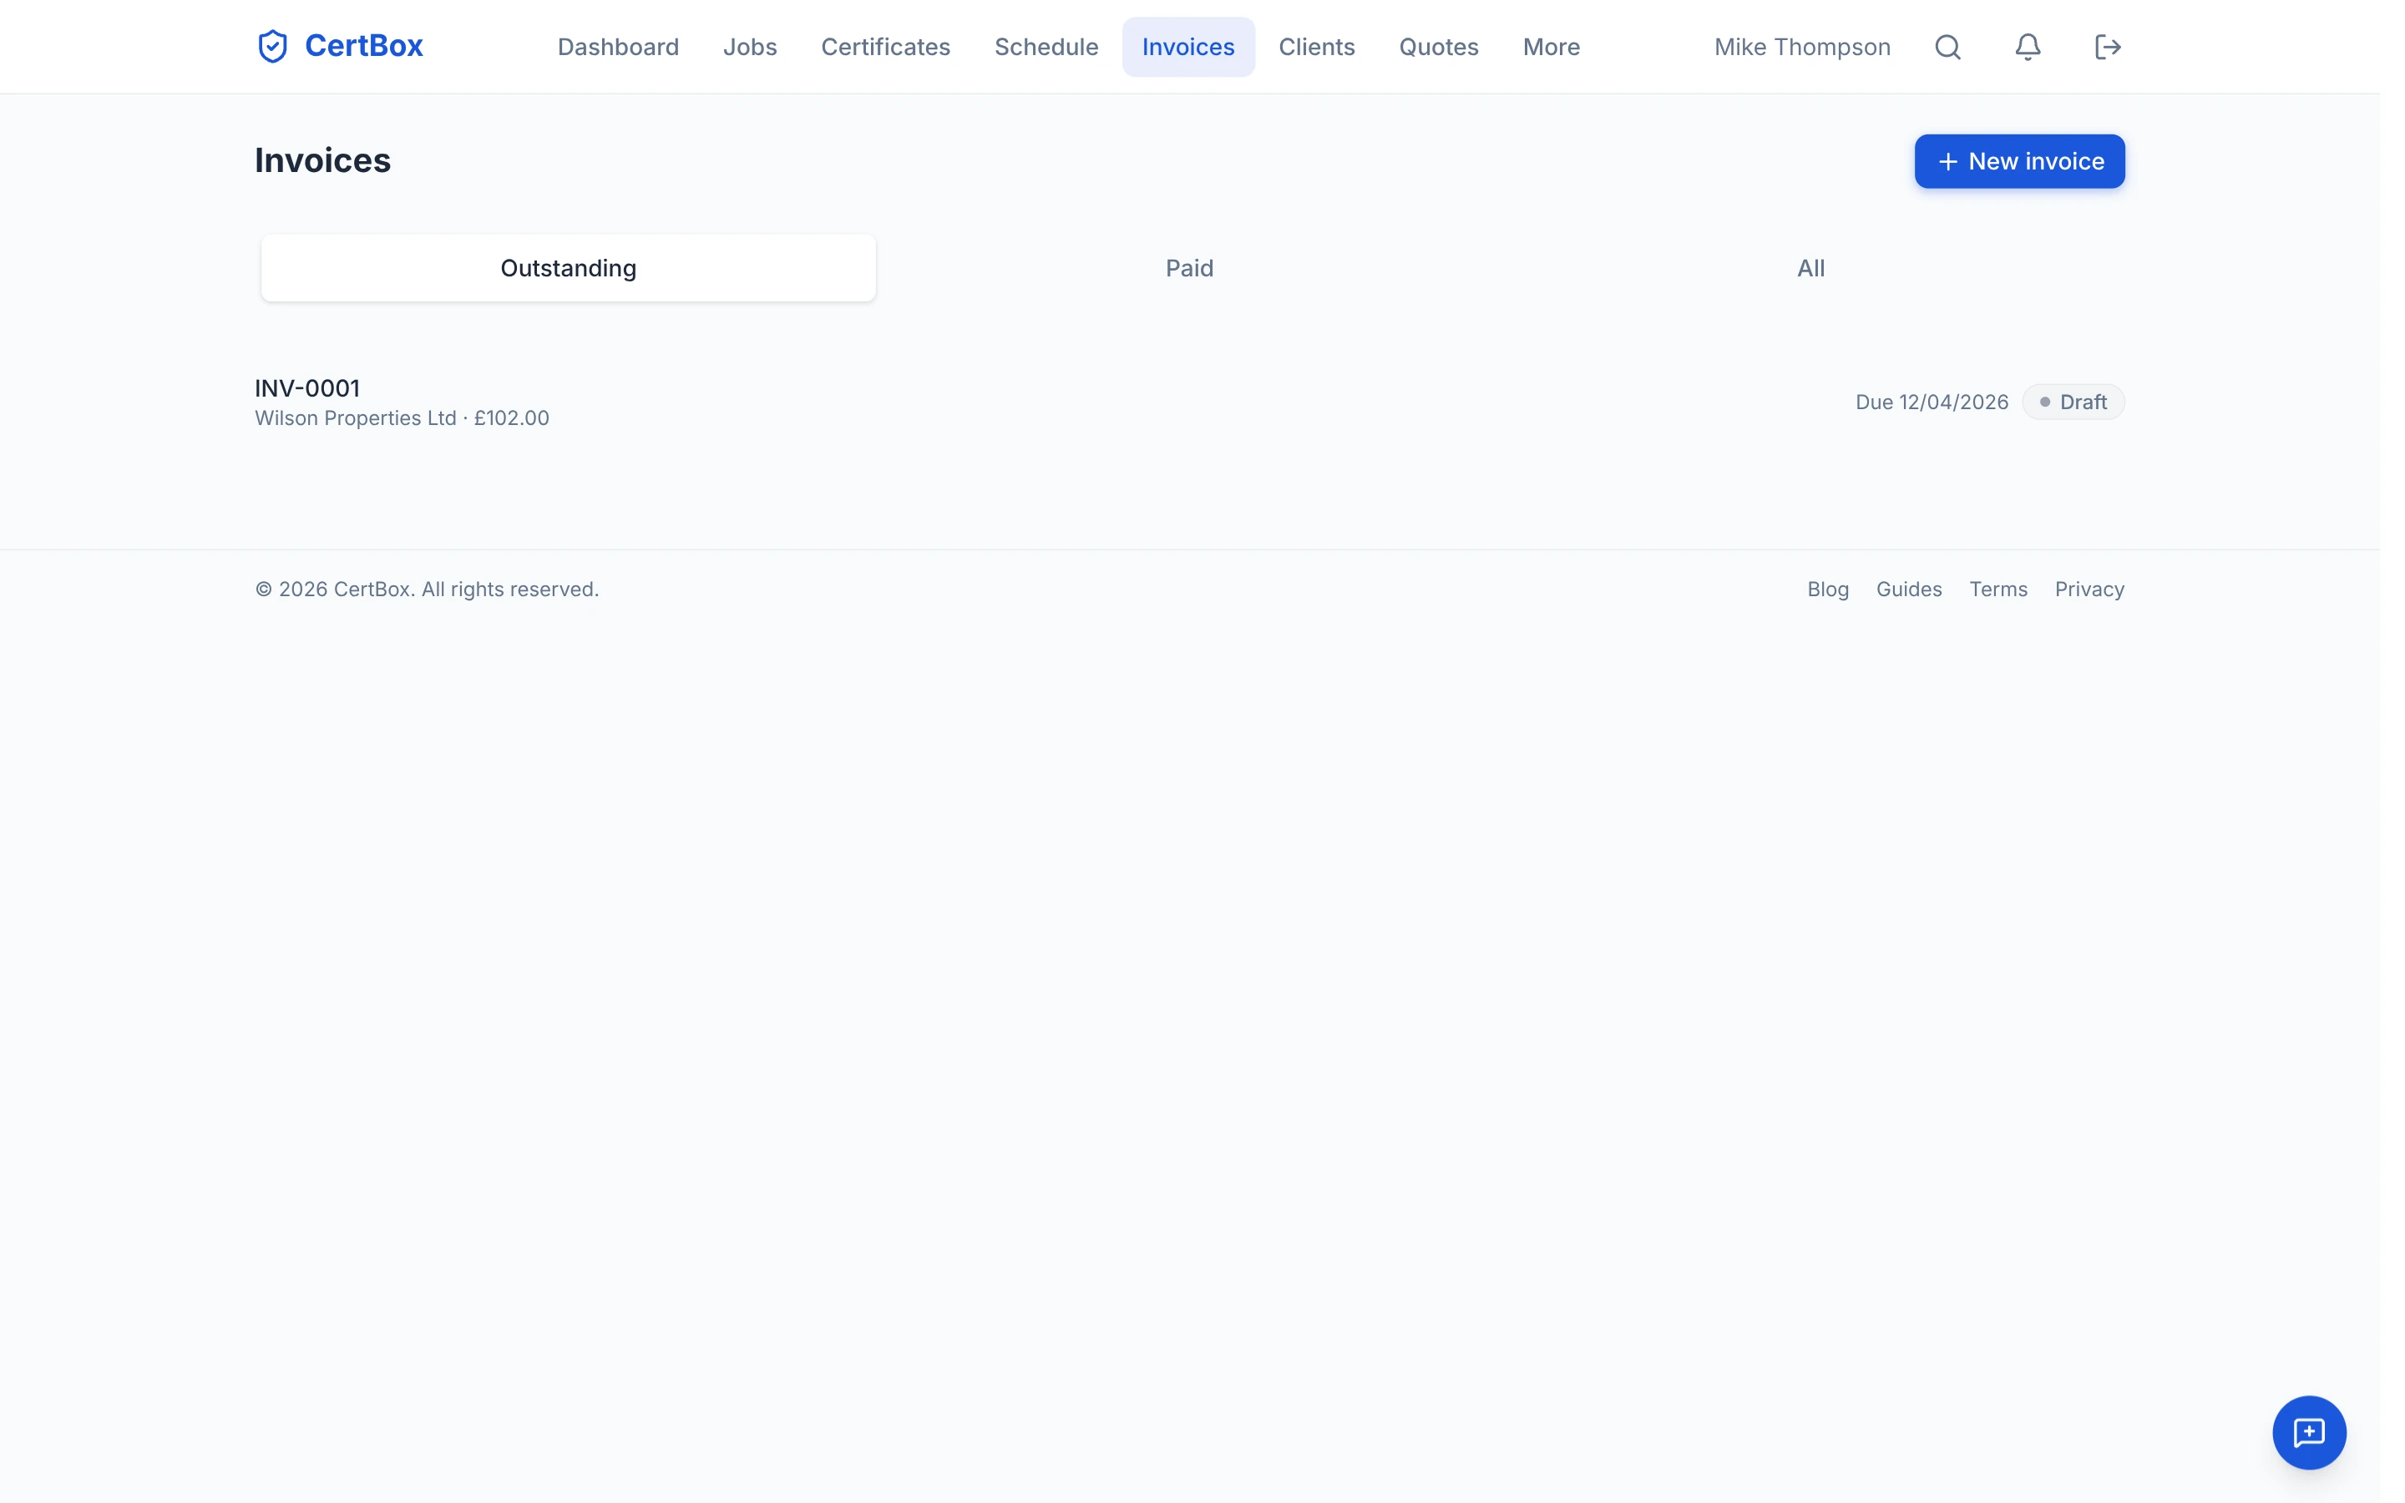Open the Mike Thompson account menu
2405x1503 pixels.
click(x=1802, y=47)
